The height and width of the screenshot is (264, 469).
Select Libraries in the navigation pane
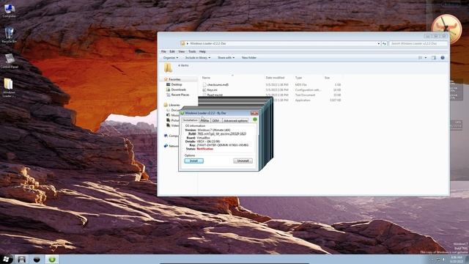174,105
